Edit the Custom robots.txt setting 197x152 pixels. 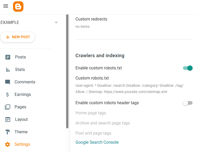pos(92,78)
